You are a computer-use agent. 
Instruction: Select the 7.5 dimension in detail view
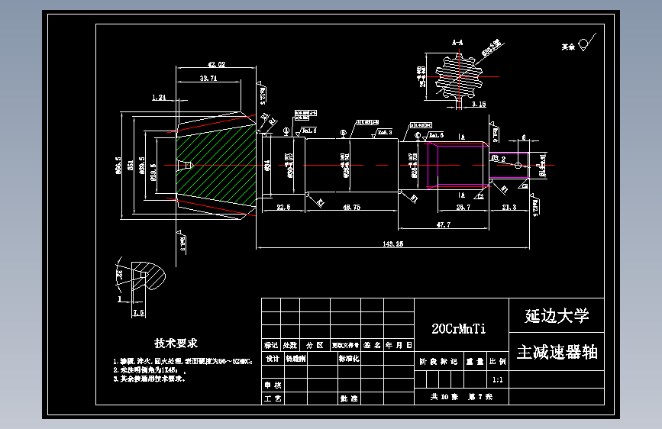tap(138, 313)
